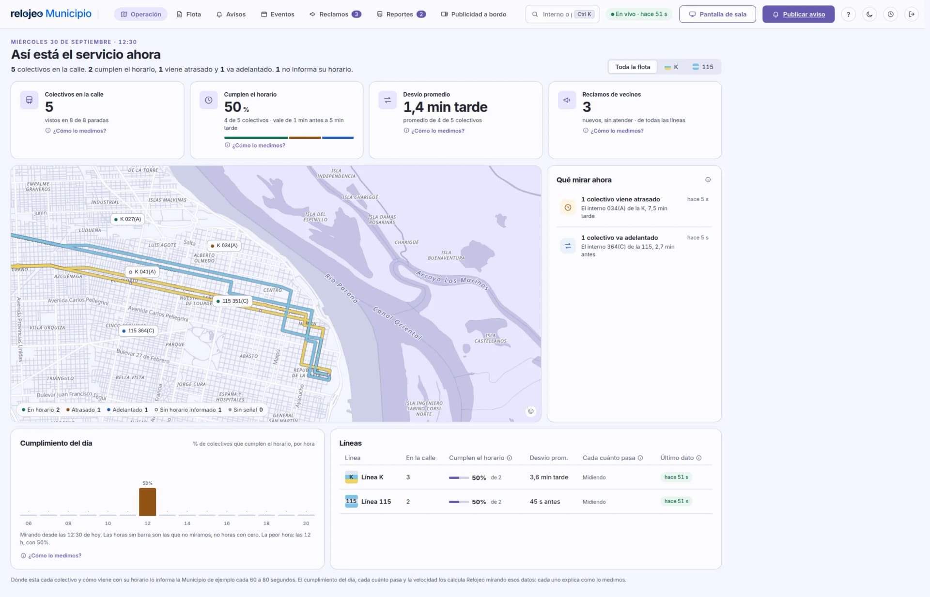Select bus marker K 041(A) on map

click(x=142, y=272)
